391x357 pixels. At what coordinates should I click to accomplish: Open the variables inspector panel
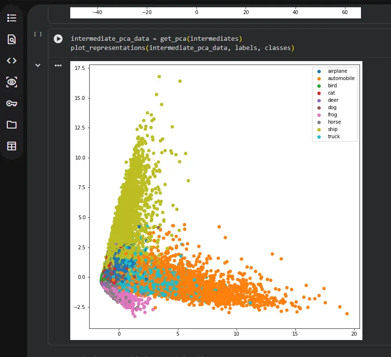(x=12, y=82)
